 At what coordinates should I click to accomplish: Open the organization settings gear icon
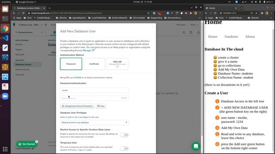(x=46, y=25)
